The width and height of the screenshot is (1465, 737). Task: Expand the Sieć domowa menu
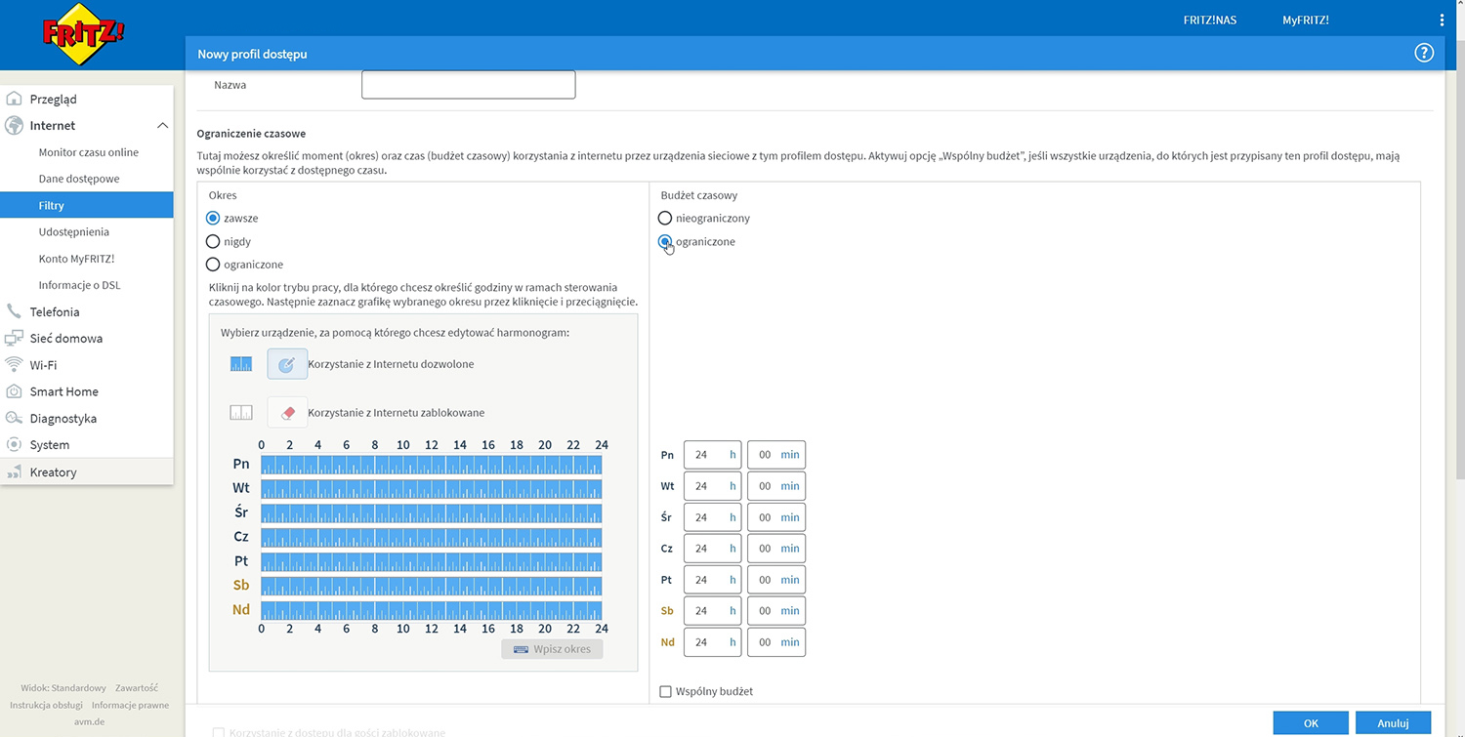[65, 339]
